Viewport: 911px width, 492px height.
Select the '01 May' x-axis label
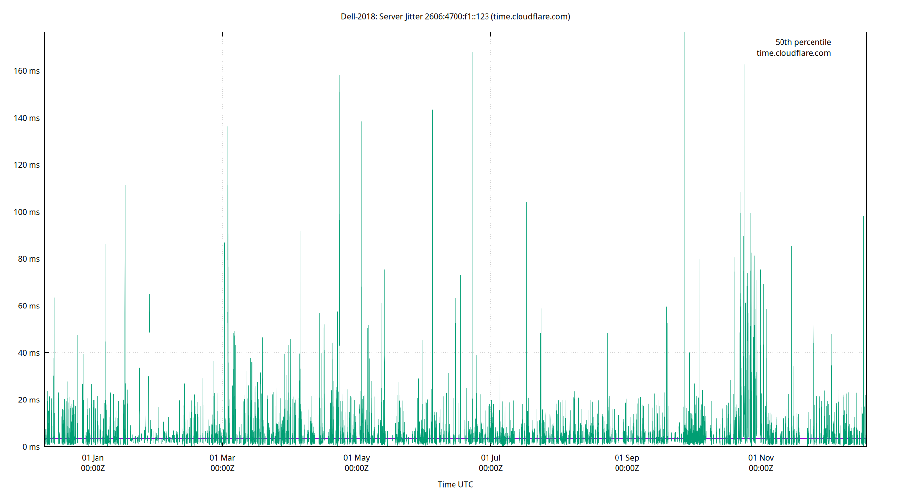pos(357,458)
